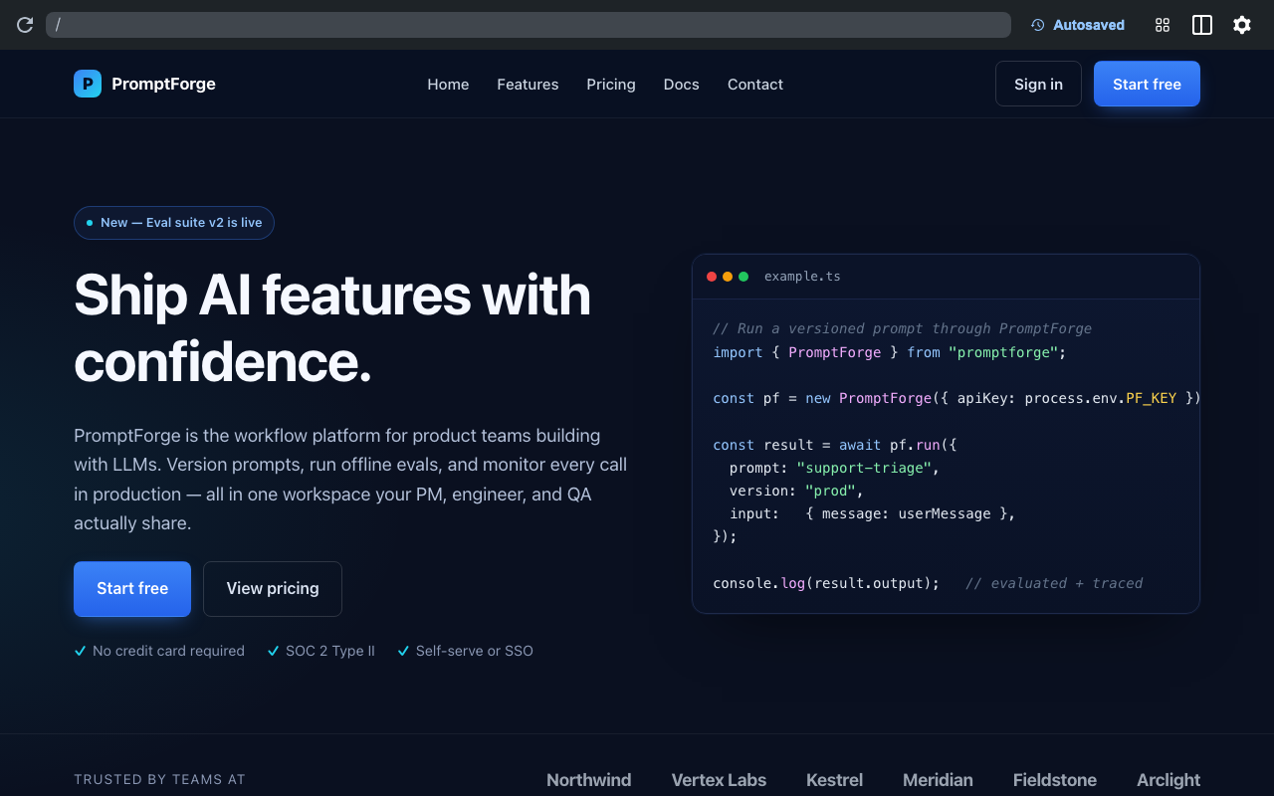Viewport: 1274px width, 796px height.
Task: Click the Fieldstone company name
Action: pos(1055,780)
